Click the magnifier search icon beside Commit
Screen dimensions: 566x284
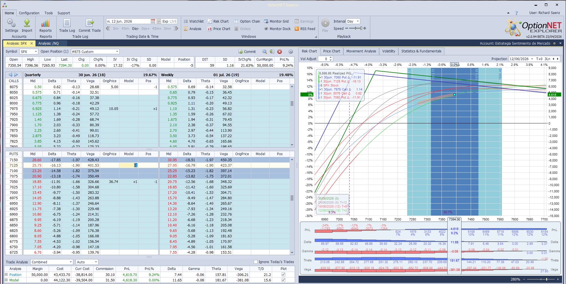tap(265, 52)
